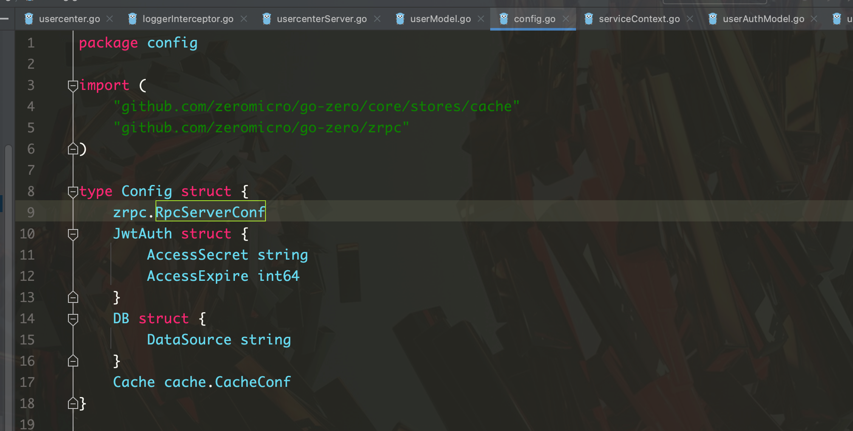853x431 pixels.
Task: Click the fold end marker on line 6
Action: point(73,149)
